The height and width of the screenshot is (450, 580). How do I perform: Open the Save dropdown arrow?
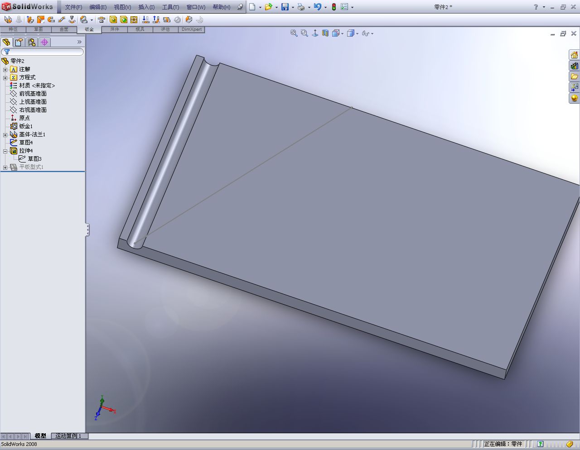(x=293, y=7)
